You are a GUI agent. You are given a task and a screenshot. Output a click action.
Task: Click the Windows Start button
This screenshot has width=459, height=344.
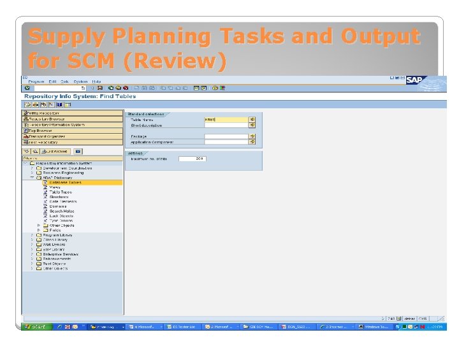click(x=36, y=327)
